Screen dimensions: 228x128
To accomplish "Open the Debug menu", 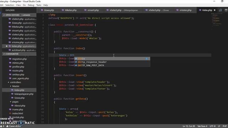I will (x=31, y=5).
